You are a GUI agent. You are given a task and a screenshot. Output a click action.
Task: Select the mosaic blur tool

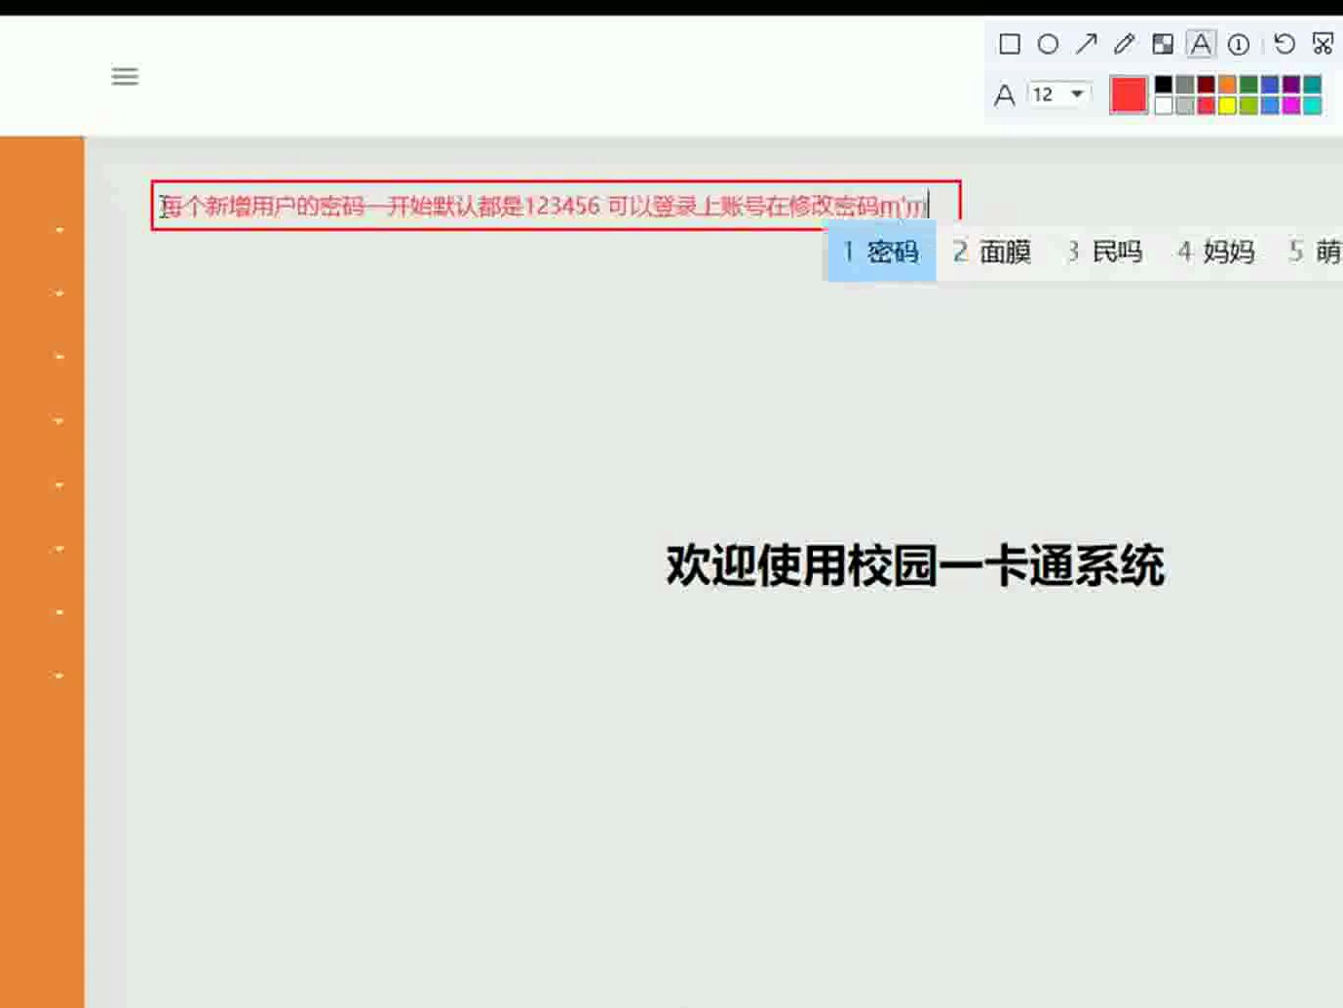[1163, 44]
